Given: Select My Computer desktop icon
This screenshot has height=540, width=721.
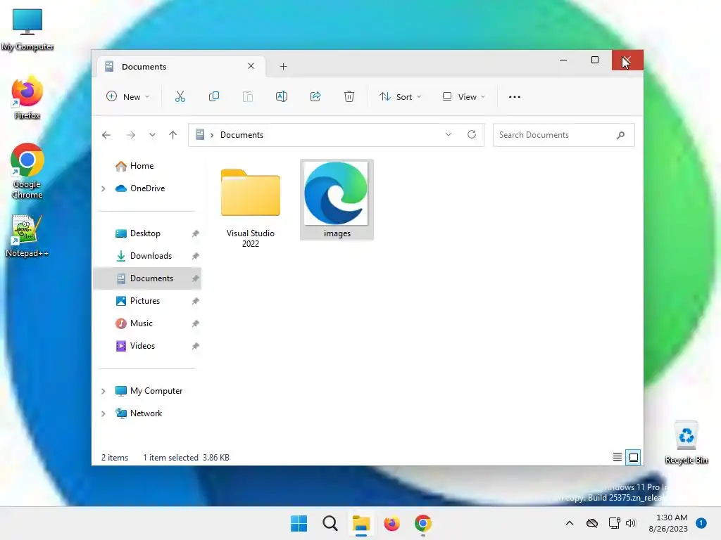Looking at the screenshot, I should 27,30.
